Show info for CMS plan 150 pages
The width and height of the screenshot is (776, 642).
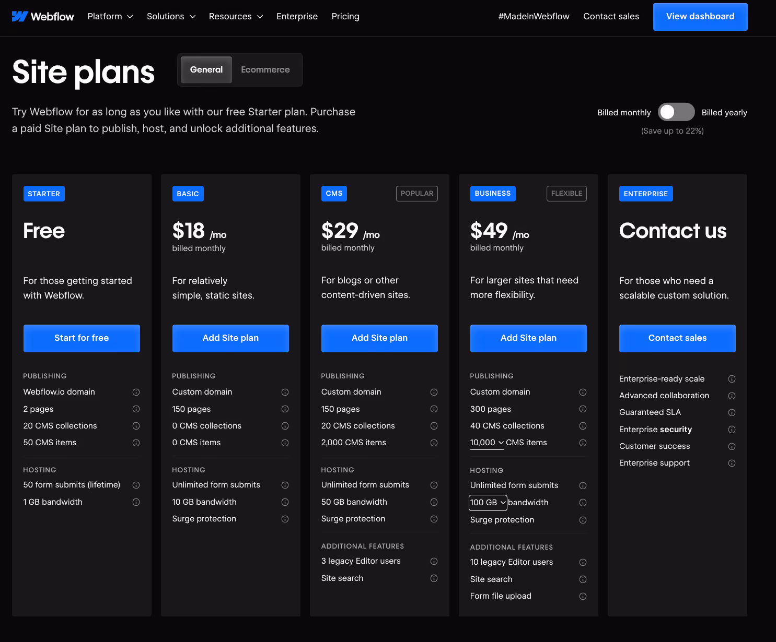point(434,409)
